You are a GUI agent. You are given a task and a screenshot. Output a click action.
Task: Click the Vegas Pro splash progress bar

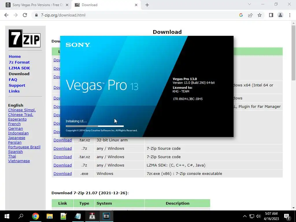(x=95, y=126)
